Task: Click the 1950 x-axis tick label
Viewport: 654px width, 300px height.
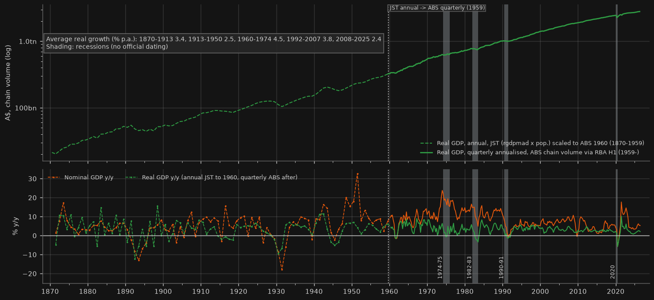Action: click(x=352, y=292)
